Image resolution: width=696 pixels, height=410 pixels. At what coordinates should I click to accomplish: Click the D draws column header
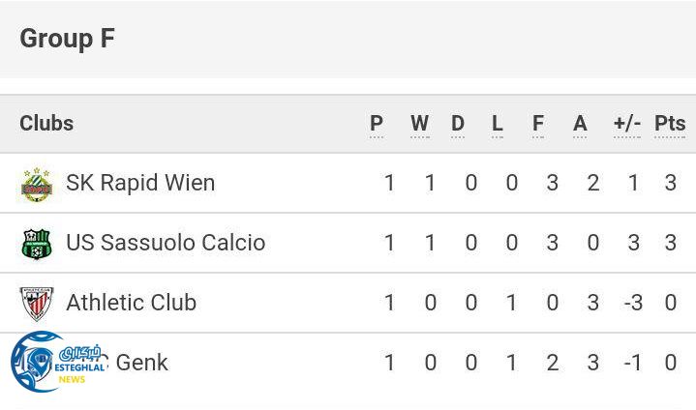pos(458,124)
